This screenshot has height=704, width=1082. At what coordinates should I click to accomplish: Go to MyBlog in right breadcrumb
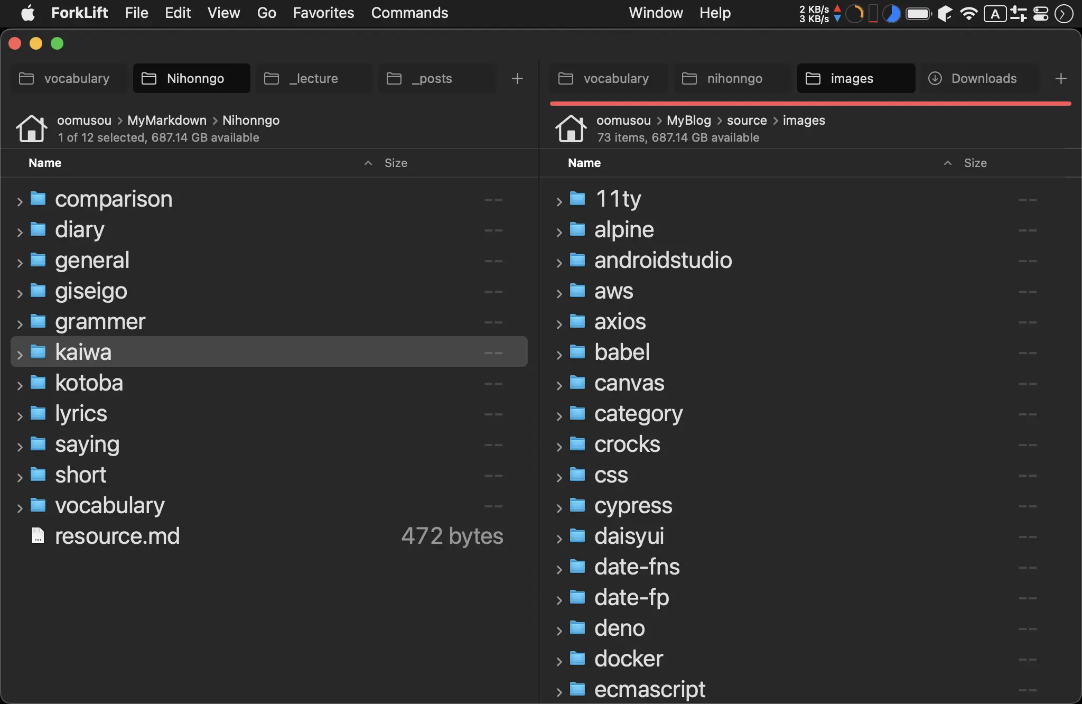688,121
